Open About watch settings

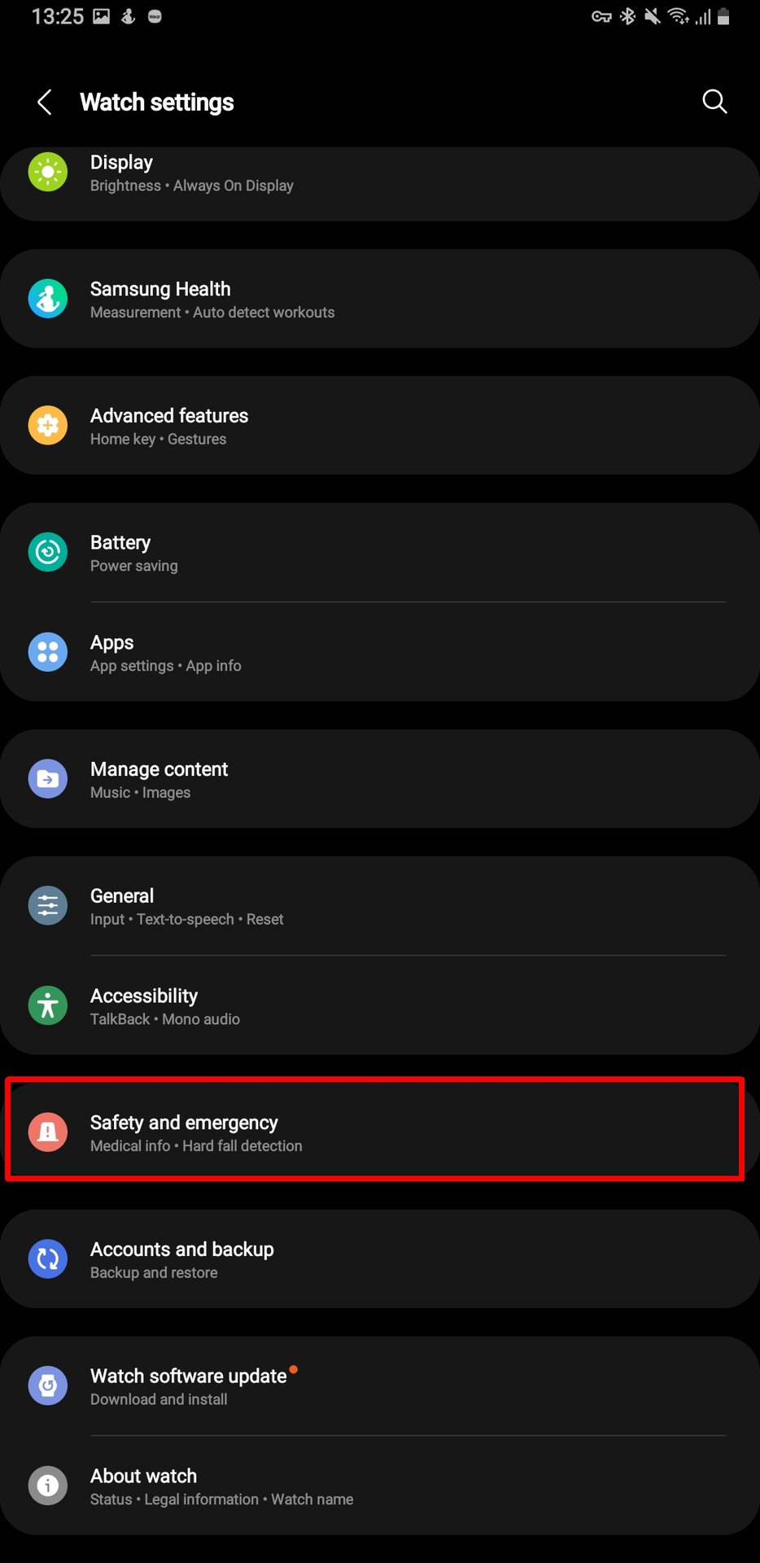pos(380,1486)
